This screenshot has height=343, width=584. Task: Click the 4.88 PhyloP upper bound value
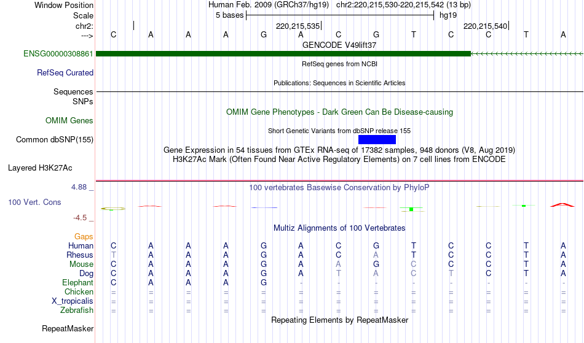(x=79, y=187)
